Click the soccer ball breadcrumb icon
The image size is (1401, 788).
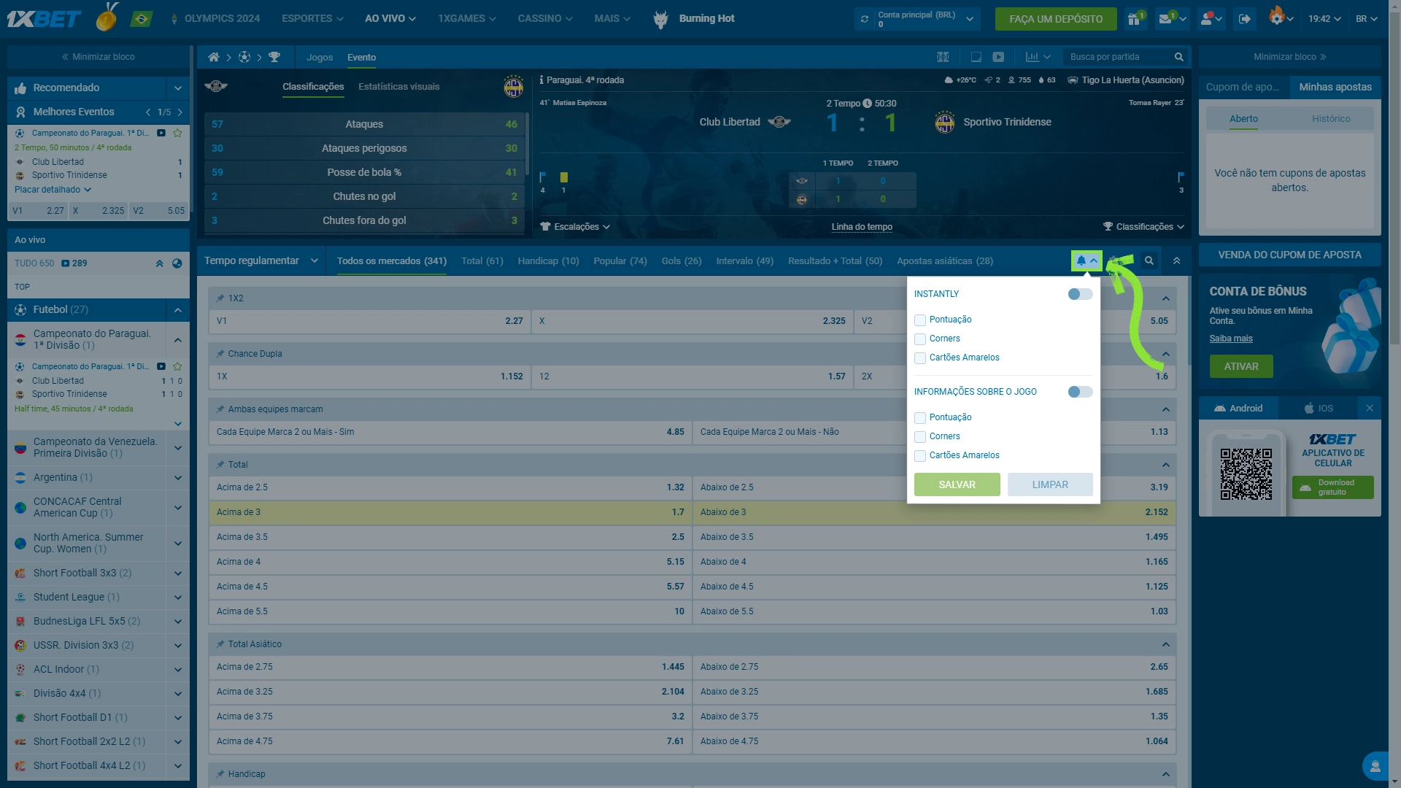[x=244, y=57]
